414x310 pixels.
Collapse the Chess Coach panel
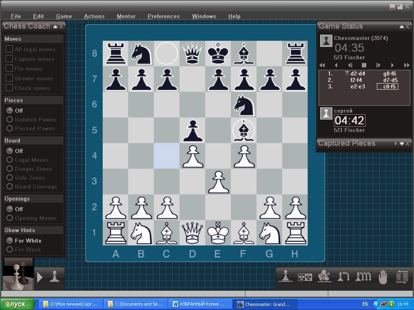coord(55,27)
